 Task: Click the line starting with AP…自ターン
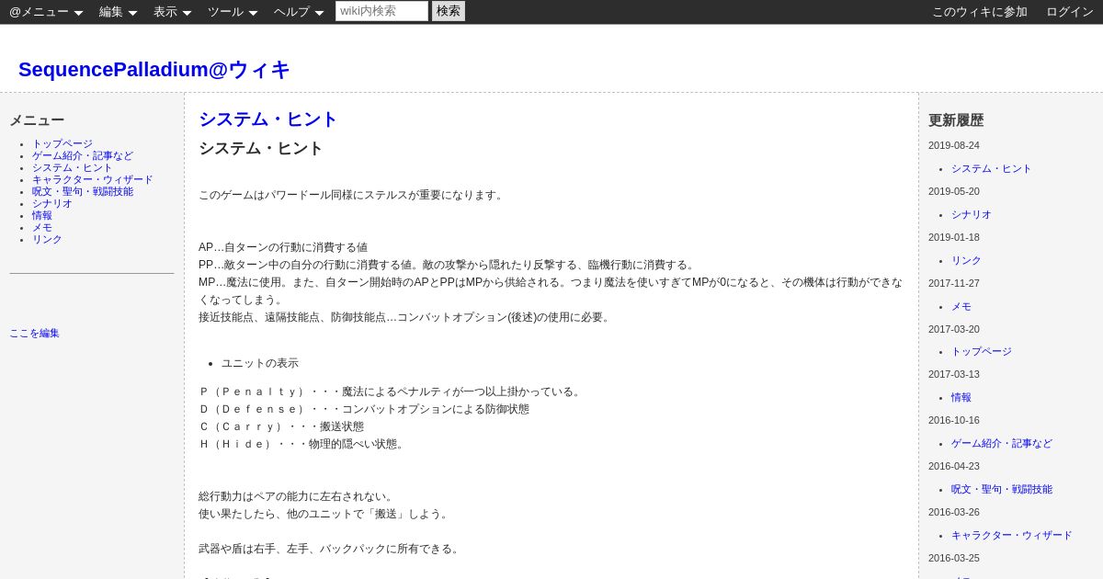(283, 247)
